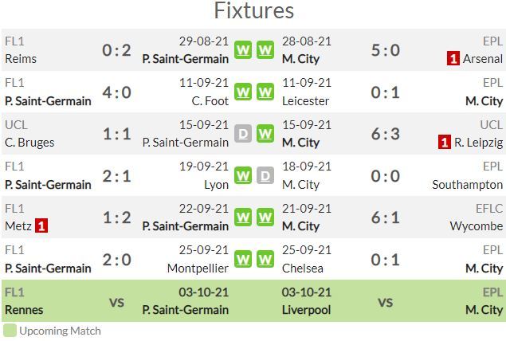This screenshot has width=506, height=341.
Task: Click the green Upcoming Match legend swatch
Action: tap(10, 331)
